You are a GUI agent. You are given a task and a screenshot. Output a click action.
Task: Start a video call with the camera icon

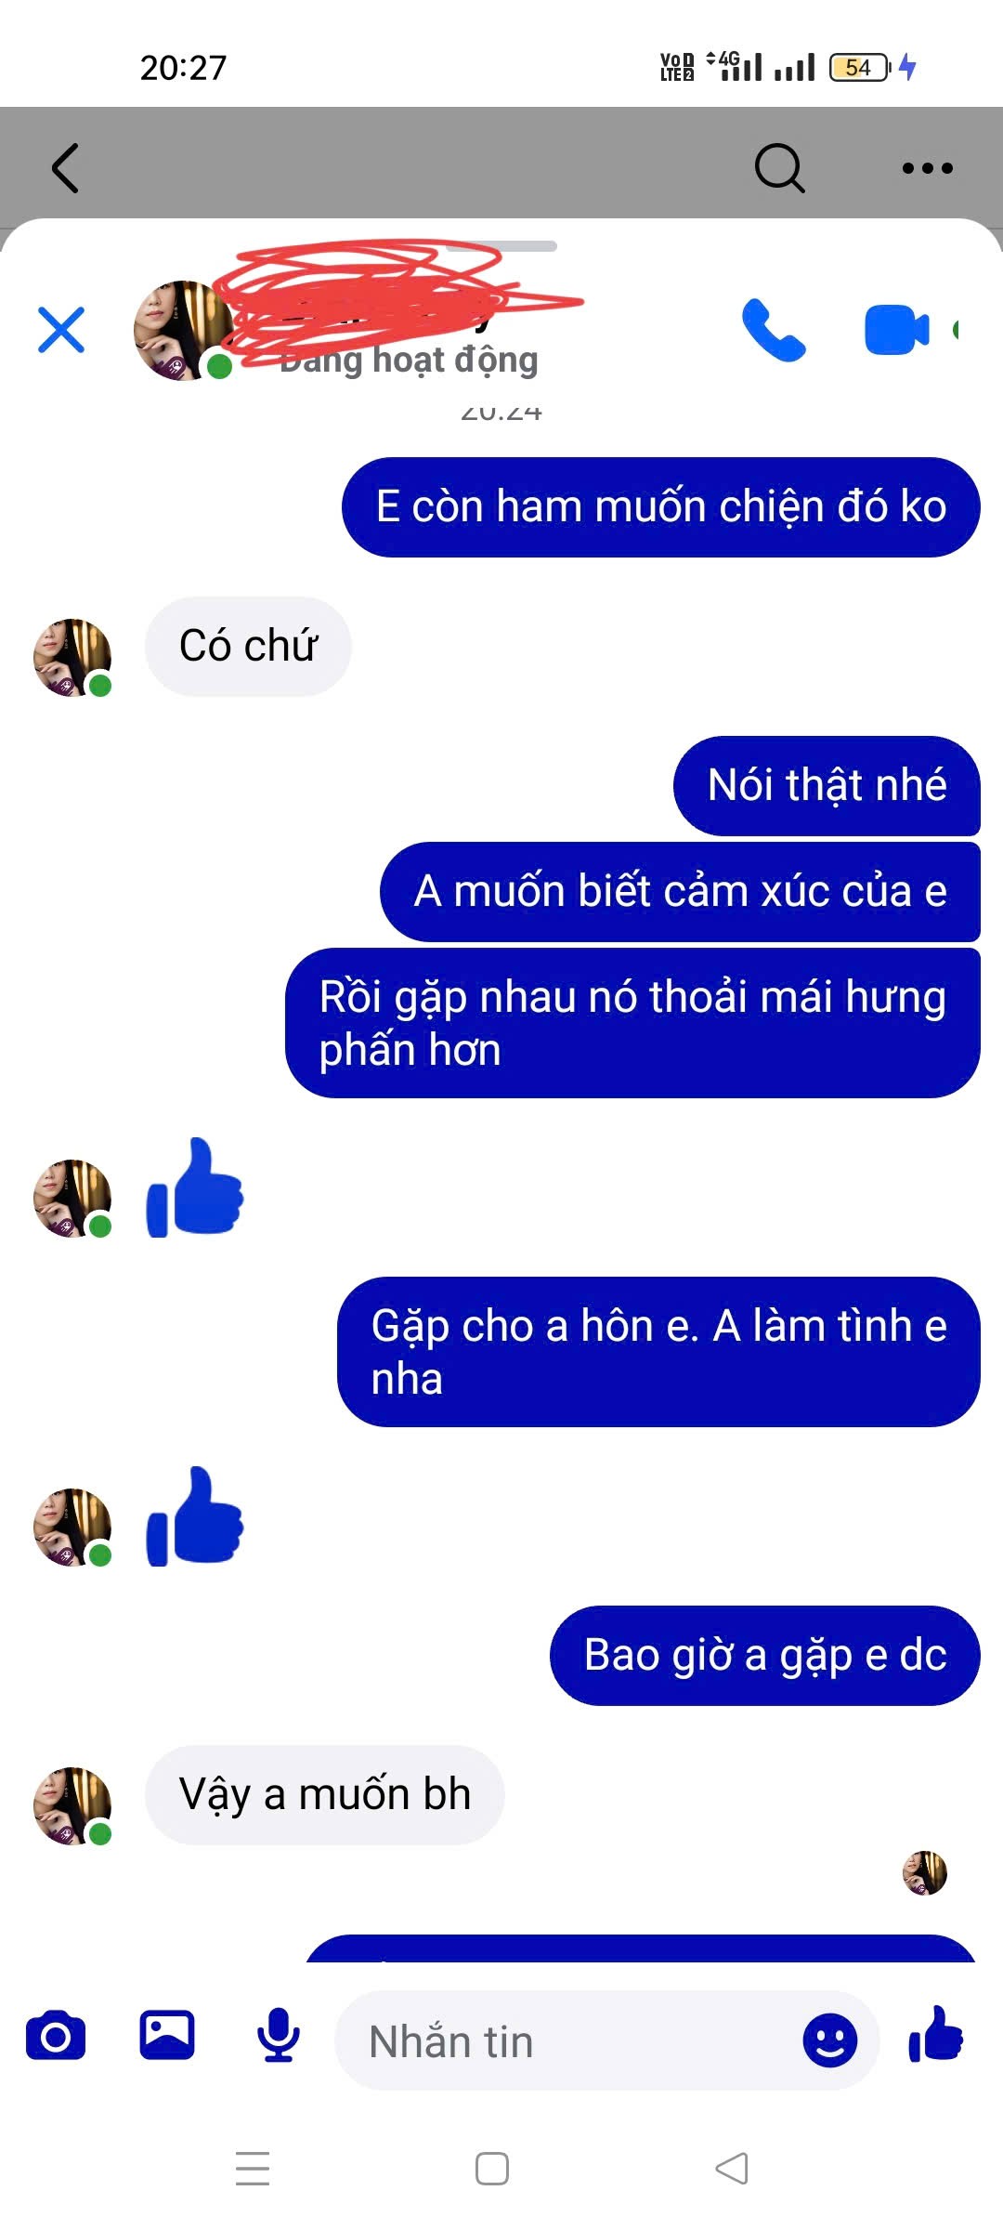[x=896, y=330]
